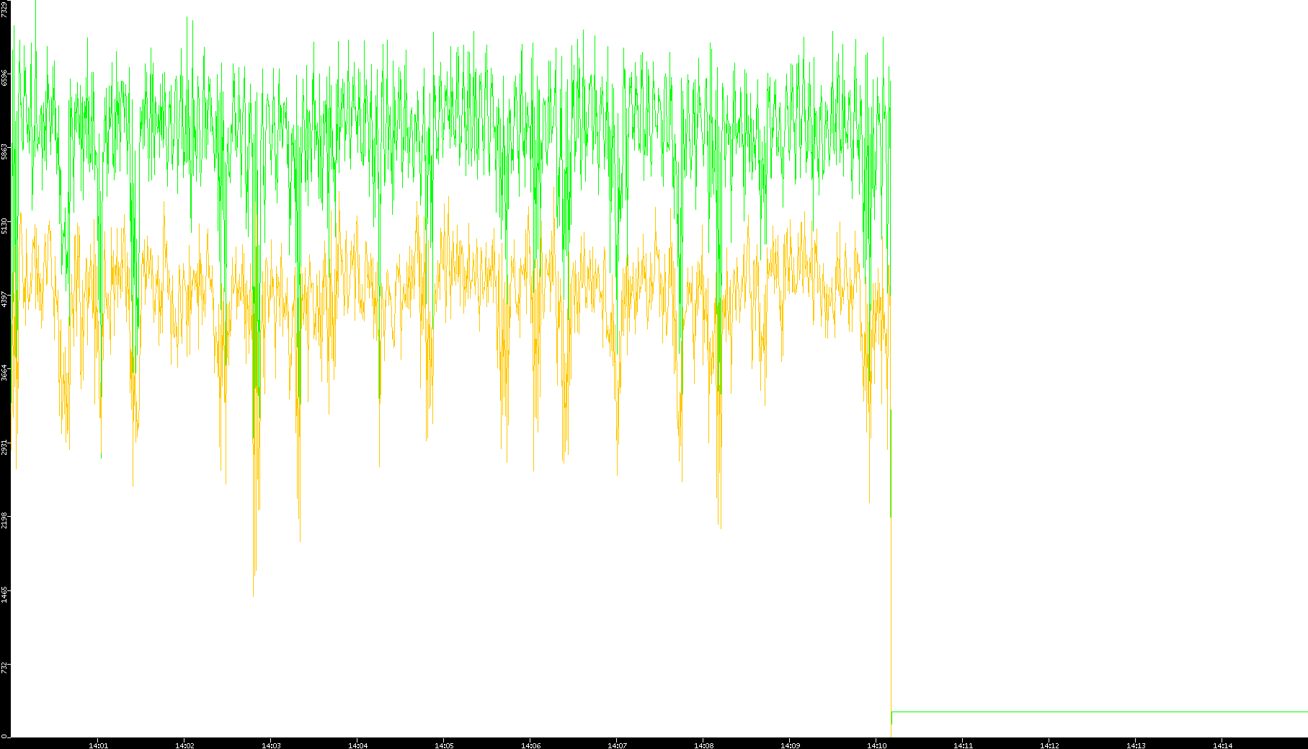Select the 1465 vertical axis label
This screenshot has width=1308, height=749.
[x=5, y=595]
